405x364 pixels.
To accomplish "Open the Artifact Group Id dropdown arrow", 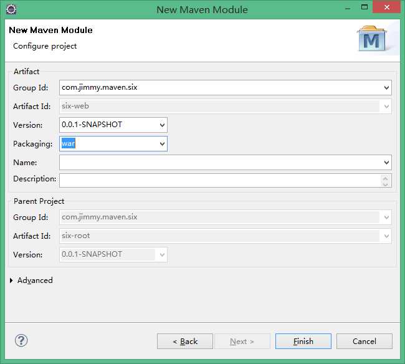I will click(386, 88).
